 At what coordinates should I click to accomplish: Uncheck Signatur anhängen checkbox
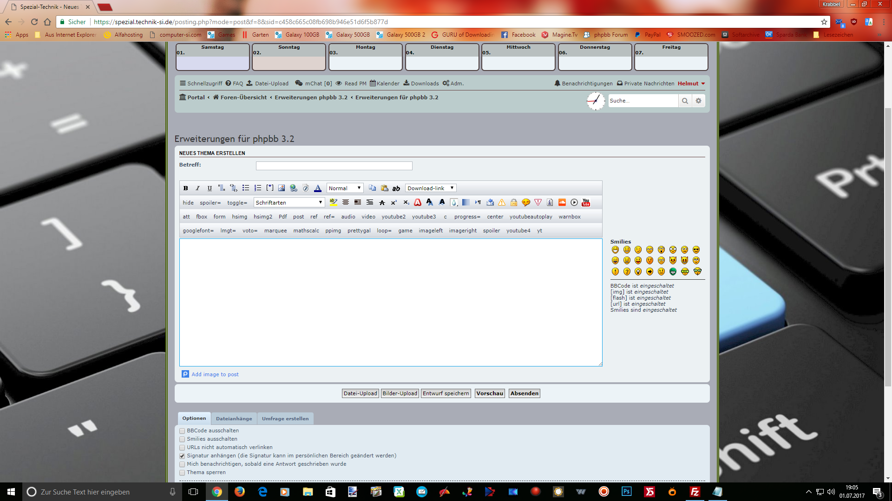183,456
